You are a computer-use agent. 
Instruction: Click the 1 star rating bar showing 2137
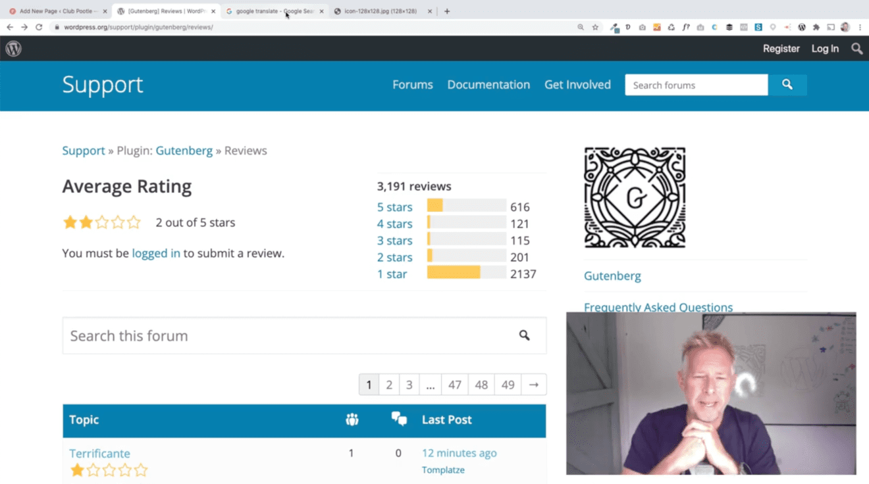pos(467,272)
